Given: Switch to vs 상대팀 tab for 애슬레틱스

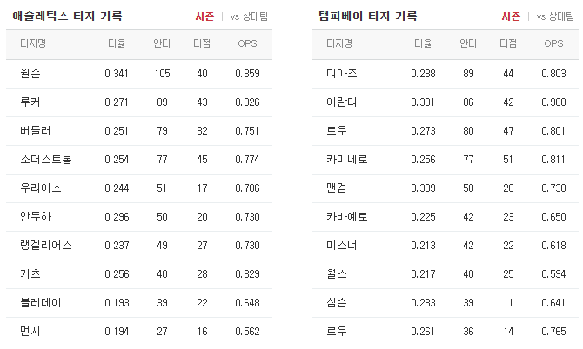Looking at the screenshot, I should (x=249, y=16).
